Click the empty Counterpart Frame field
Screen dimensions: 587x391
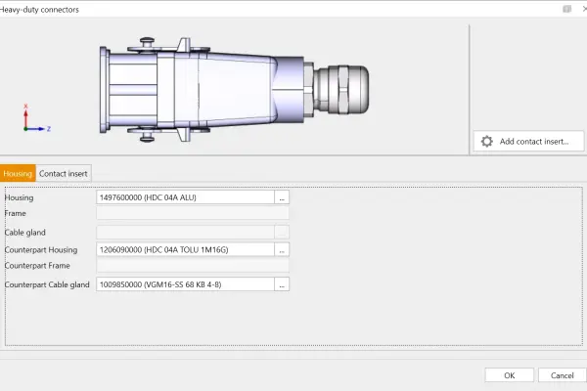(x=193, y=266)
